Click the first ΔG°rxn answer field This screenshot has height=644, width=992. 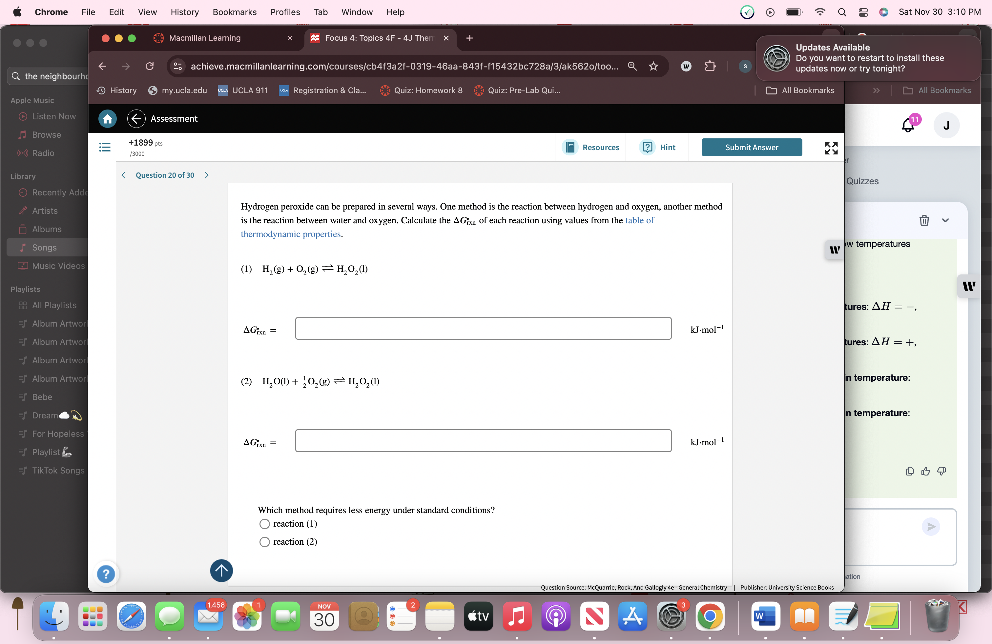[483, 328]
